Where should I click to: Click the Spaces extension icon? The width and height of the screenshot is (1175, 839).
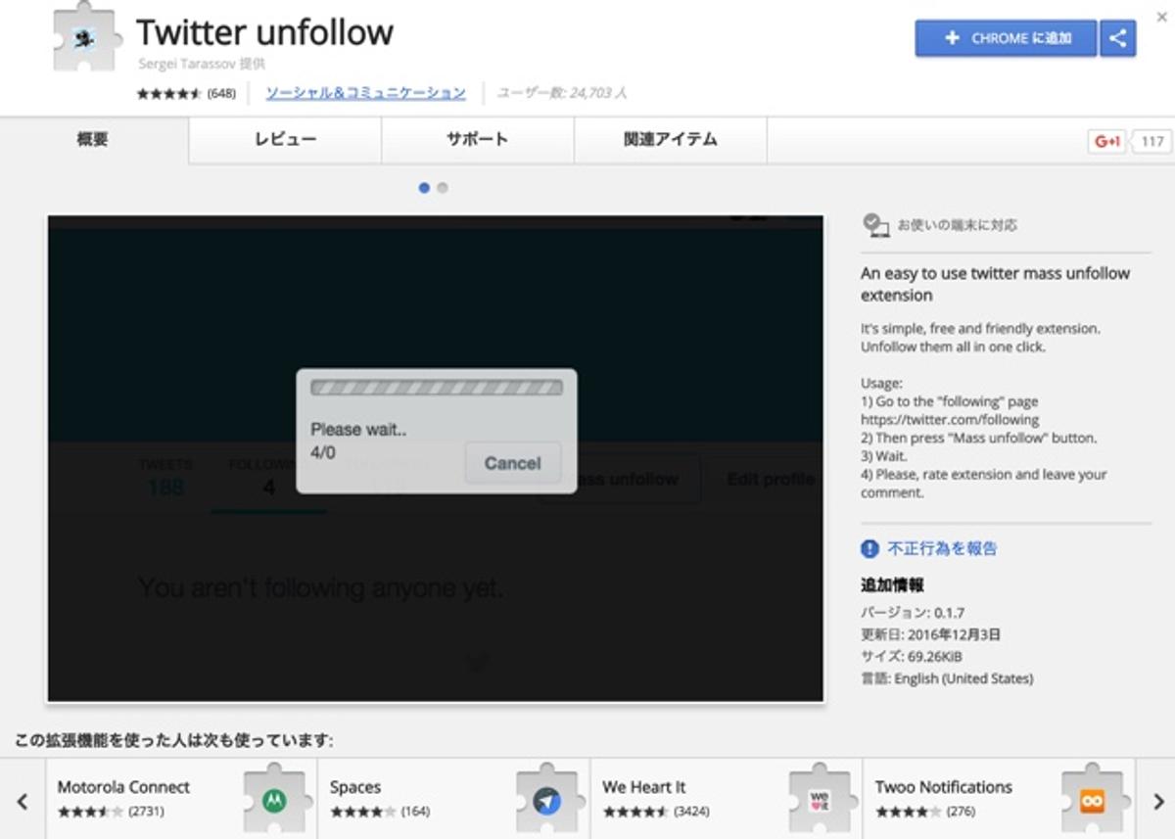[546, 801]
